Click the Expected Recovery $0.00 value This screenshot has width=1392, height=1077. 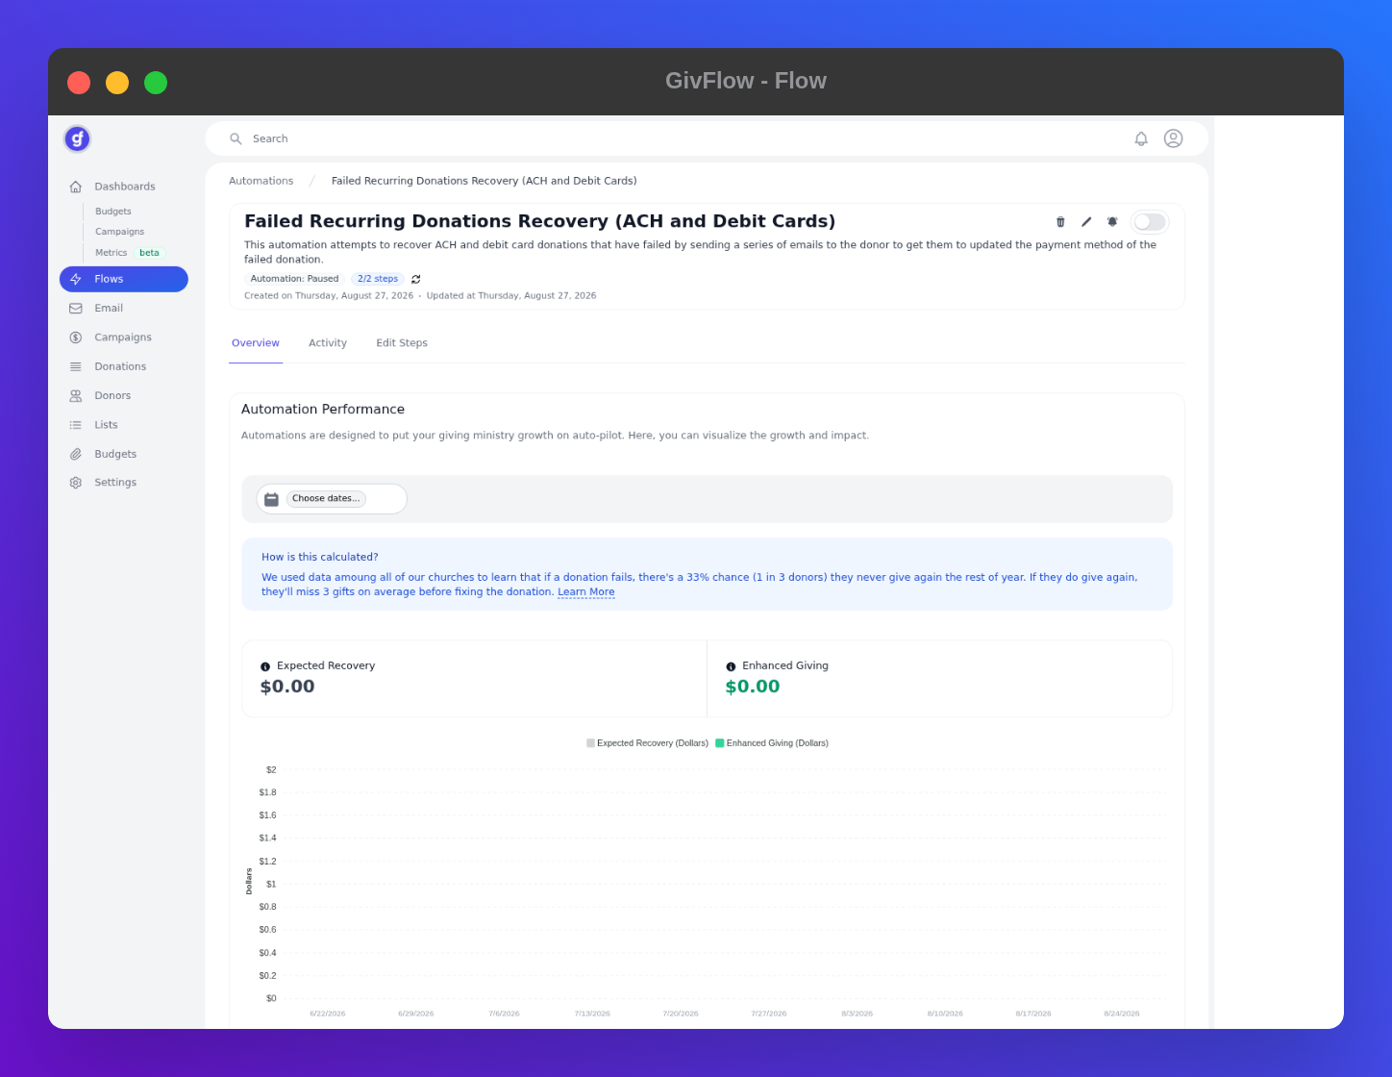point(287,687)
